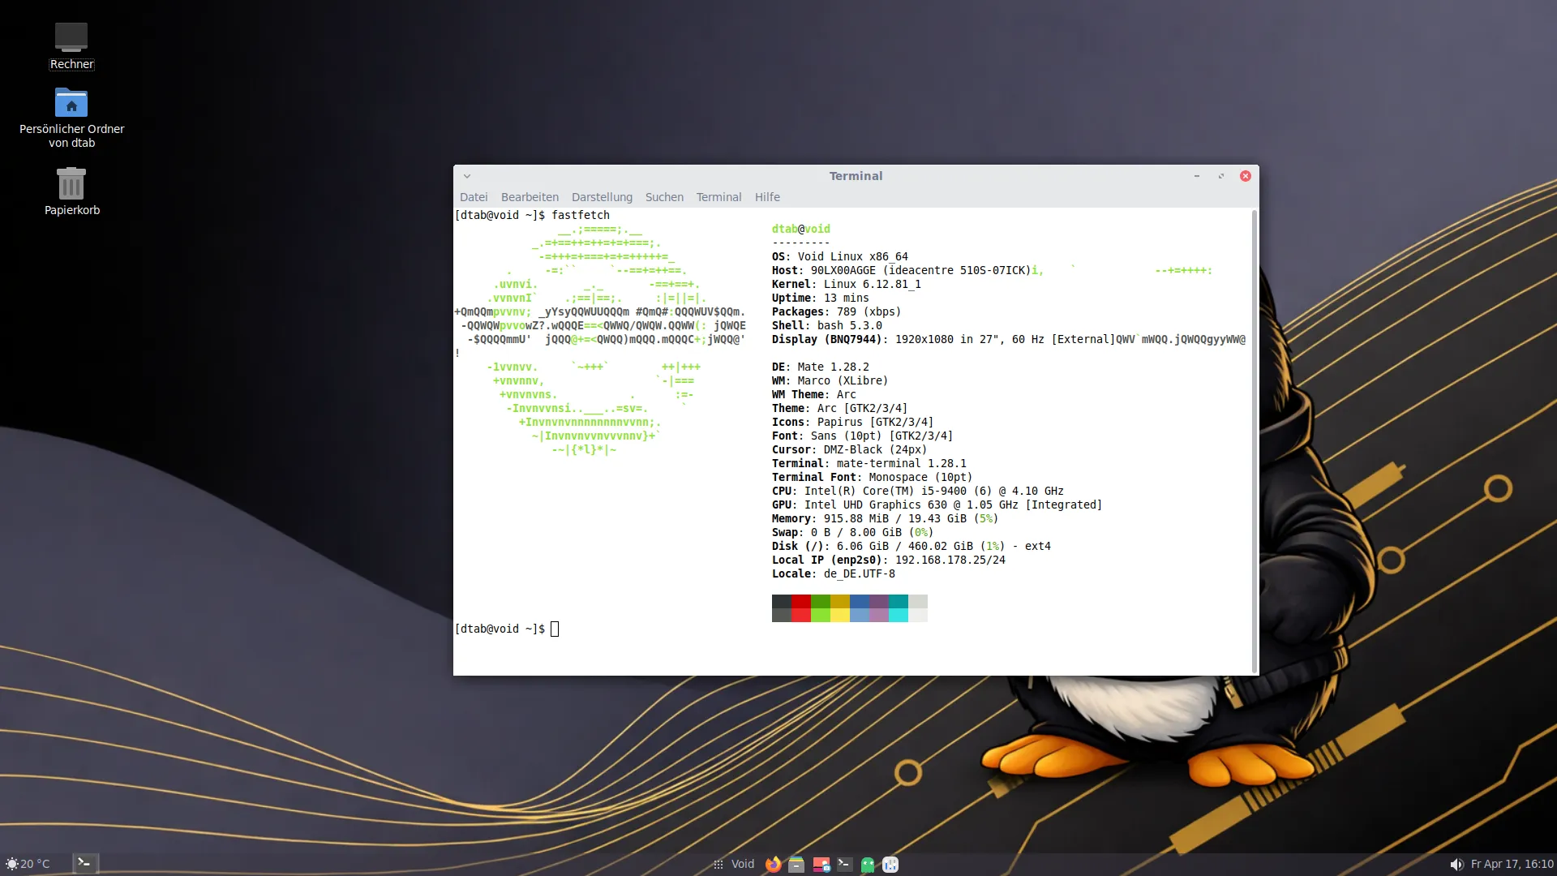Click the green ghost application launcher
Screen dimensions: 1557x876
coord(868,864)
